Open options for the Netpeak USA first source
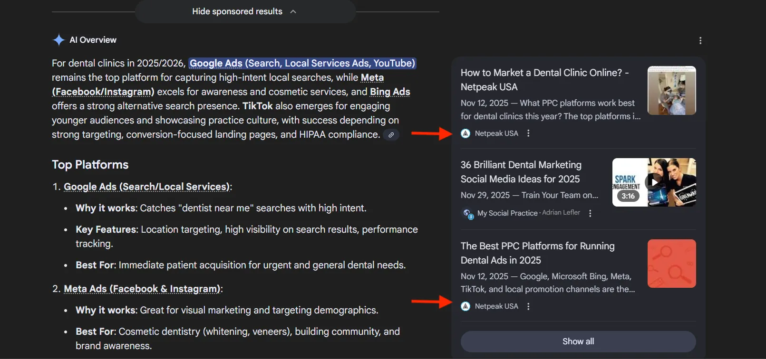 (x=528, y=133)
